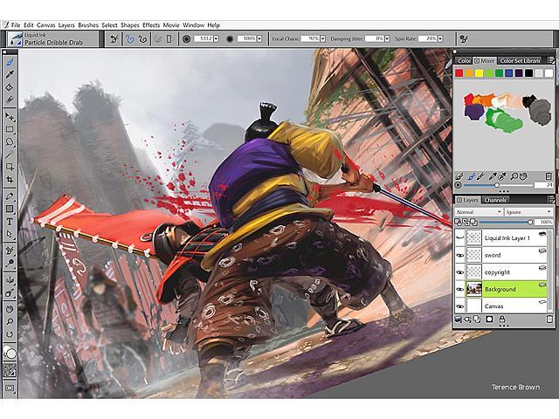Select the Rectangular Selection tool
The width and height of the screenshot is (559, 419).
(x=10, y=129)
